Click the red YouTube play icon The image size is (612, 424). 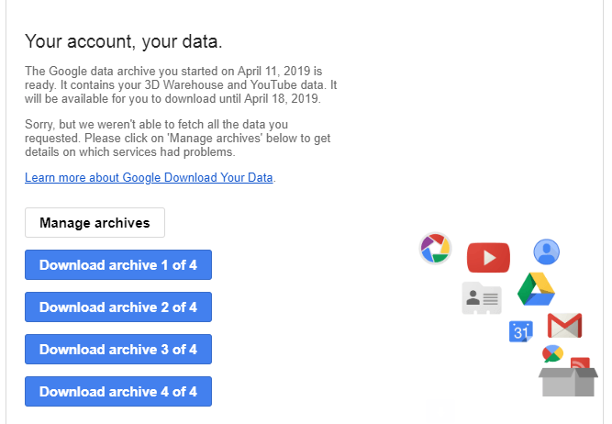(488, 258)
